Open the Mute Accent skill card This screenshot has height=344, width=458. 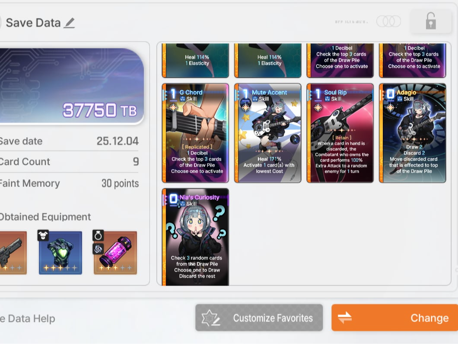(268, 133)
